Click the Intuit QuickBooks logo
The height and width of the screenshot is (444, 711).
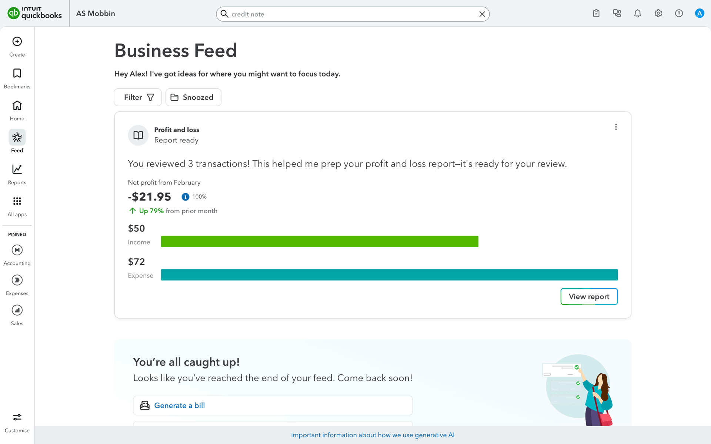[35, 13]
